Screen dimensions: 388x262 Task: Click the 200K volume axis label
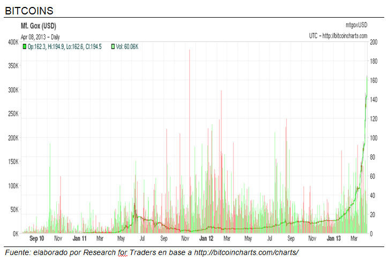tap(13, 138)
